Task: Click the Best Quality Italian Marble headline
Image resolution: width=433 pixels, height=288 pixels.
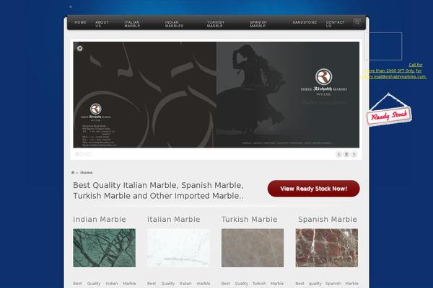Action: pos(158,190)
